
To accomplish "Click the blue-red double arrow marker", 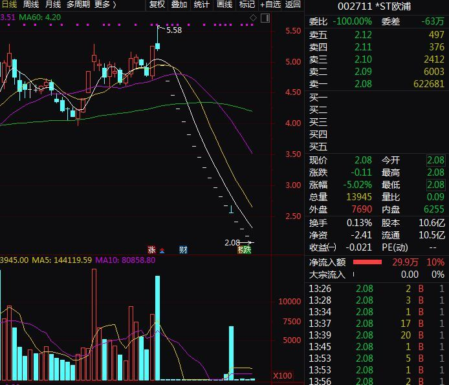I will click(x=162, y=251).
